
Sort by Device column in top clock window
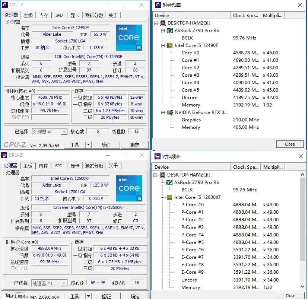[191, 16]
